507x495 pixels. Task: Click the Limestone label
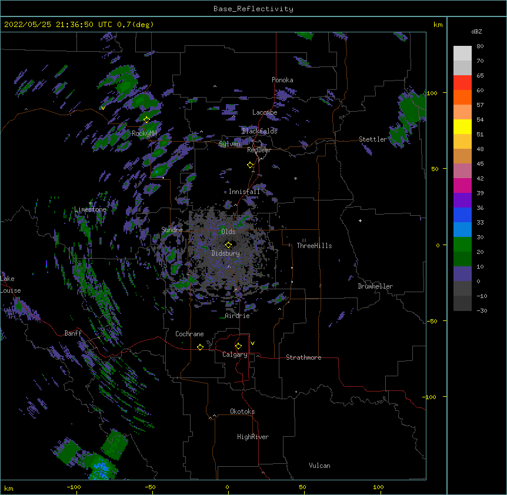pos(90,209)
